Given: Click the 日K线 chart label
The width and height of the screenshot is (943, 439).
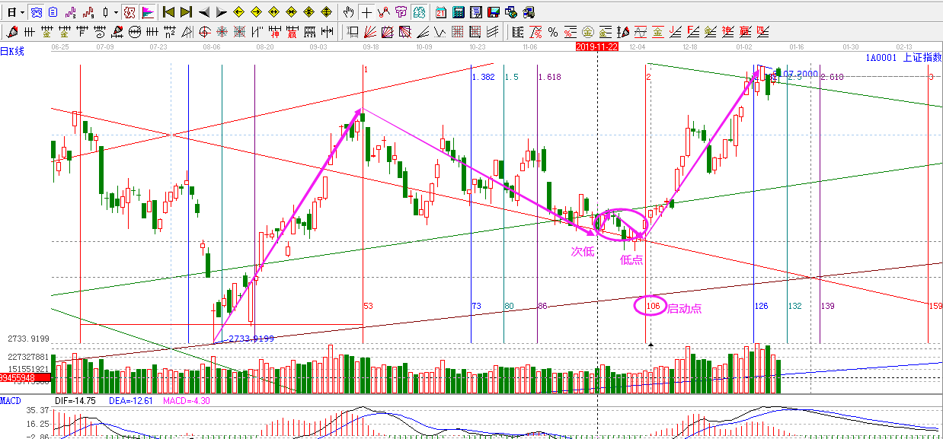Looking at the screenshot, I should [12, 51].
